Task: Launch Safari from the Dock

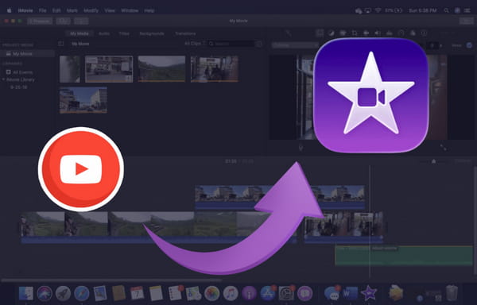Action: (x=82, y=293)
